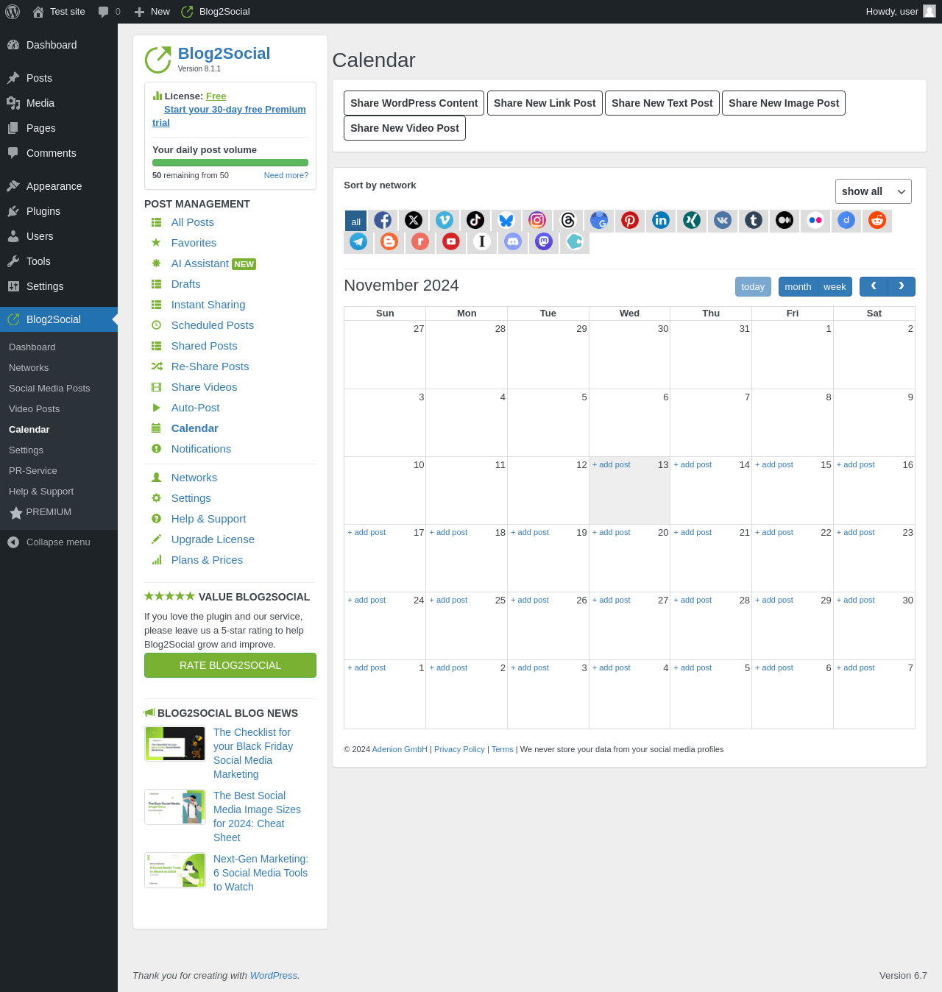Image resolution: width=942 pixels, height=992 pixels.
Task: Filter calendar by Facebook network
Action: (x=383, y=220)
